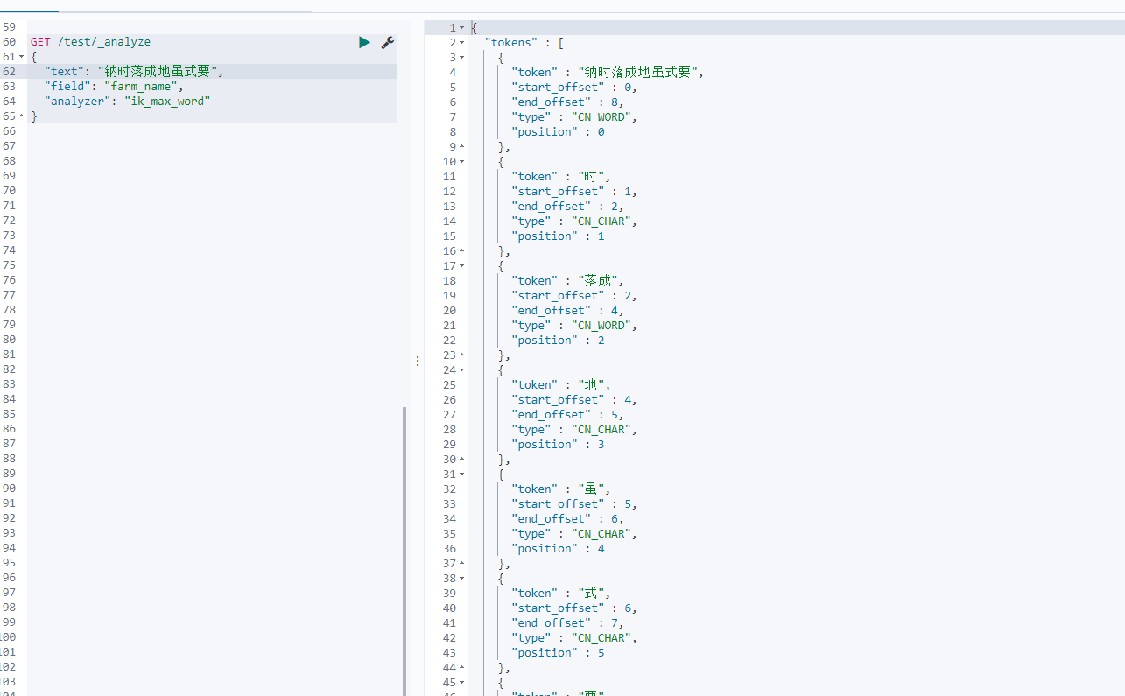Click the "start_offset" : 5 line
The image size is (1125, 696).
pos(574,504)
